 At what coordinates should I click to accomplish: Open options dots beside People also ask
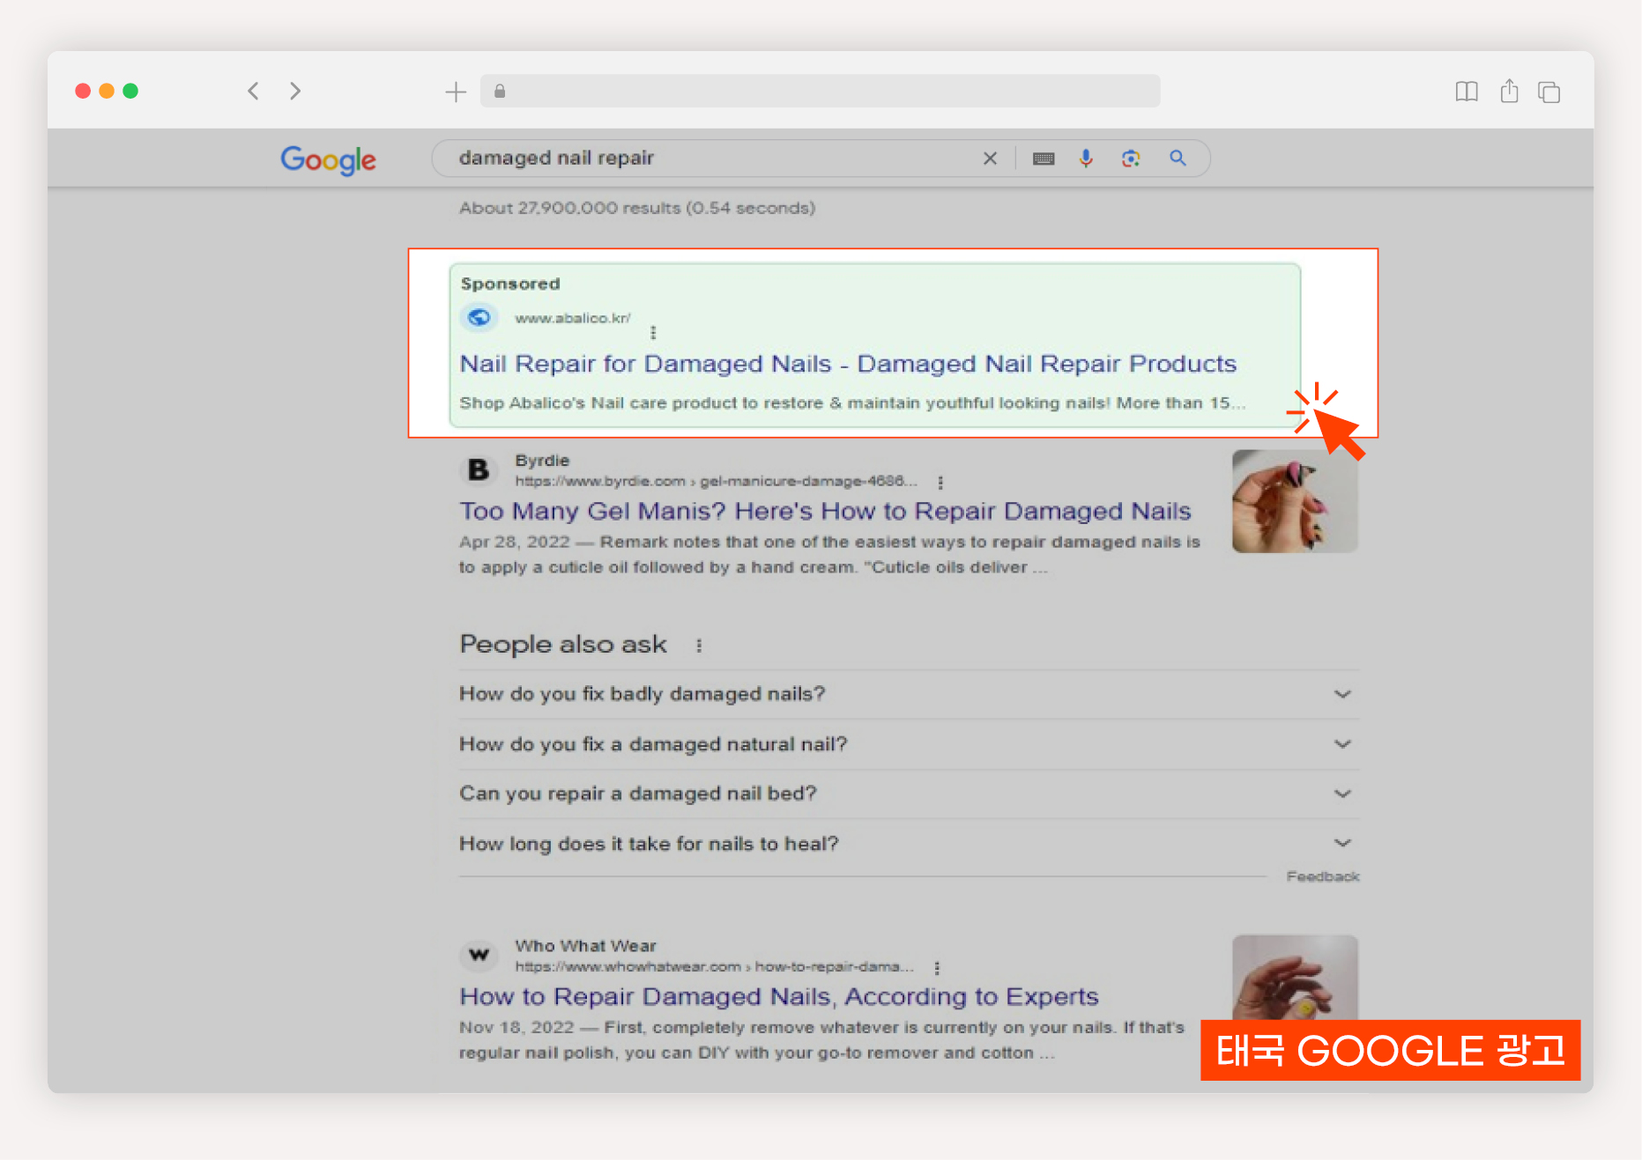tap(699, 646)
